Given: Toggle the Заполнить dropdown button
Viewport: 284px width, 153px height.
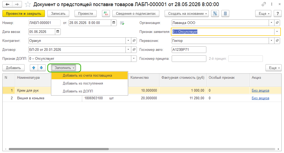Looking at the screenshot, I should [64, 68].
